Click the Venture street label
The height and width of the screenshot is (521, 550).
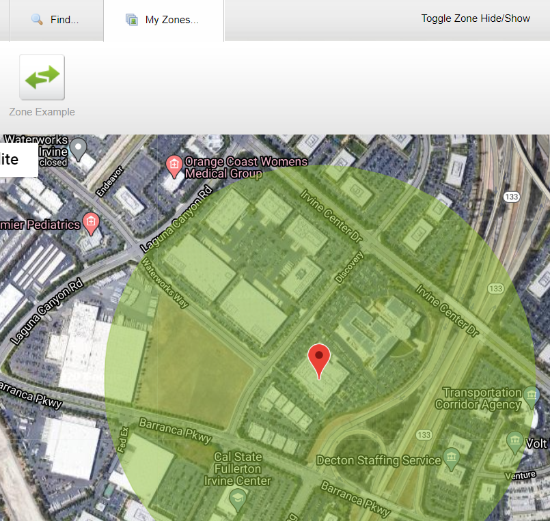[x=520, y=475]
